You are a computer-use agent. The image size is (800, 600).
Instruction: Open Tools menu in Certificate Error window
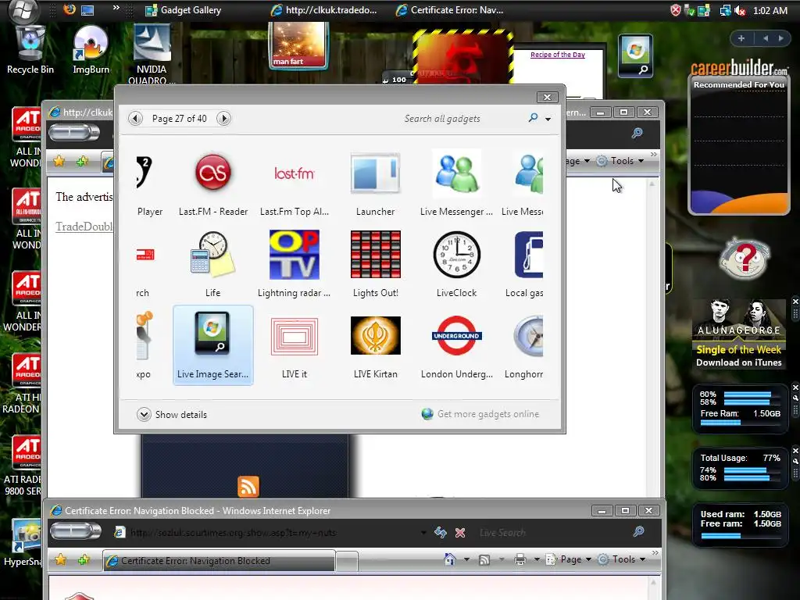(x=623, y=559)
